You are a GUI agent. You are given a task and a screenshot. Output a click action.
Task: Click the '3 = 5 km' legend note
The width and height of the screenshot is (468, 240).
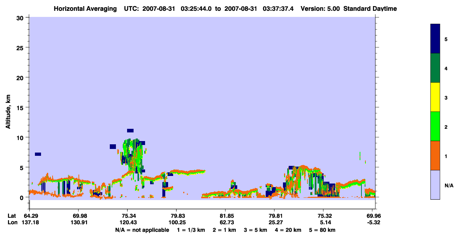tap(255, 230)
